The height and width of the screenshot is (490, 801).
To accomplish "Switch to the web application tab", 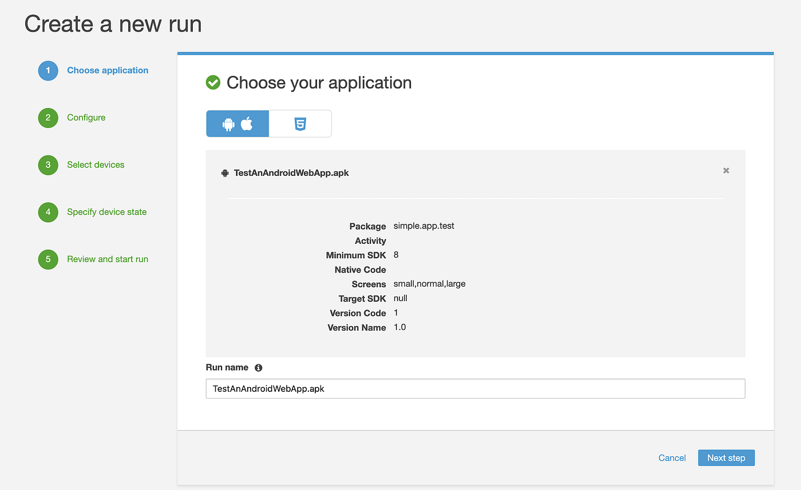I will [300, 123].
